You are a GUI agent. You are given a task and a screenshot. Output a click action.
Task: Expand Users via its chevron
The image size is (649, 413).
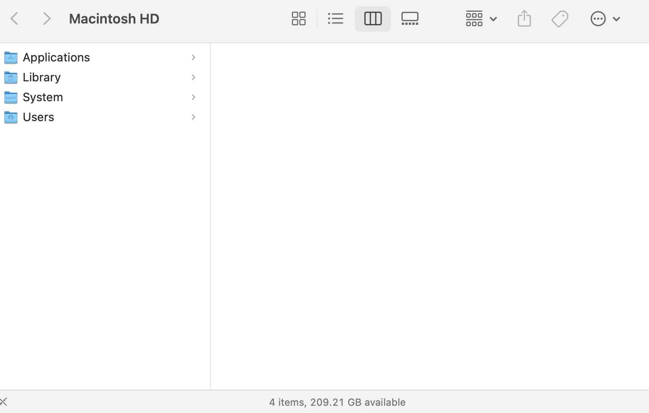(193, 117)
